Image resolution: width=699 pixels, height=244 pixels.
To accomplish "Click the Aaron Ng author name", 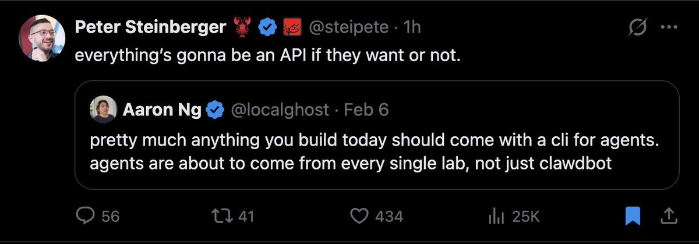I will pyautogui.click(x=161, y=109).
